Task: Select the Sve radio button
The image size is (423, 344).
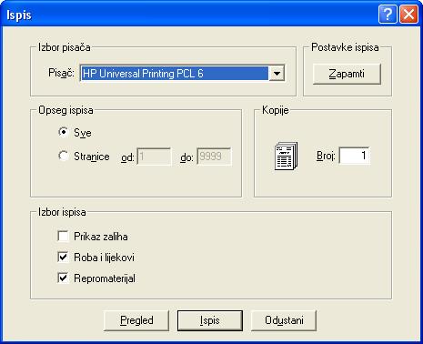Action: pyautogui.click(x=63, y=132)
